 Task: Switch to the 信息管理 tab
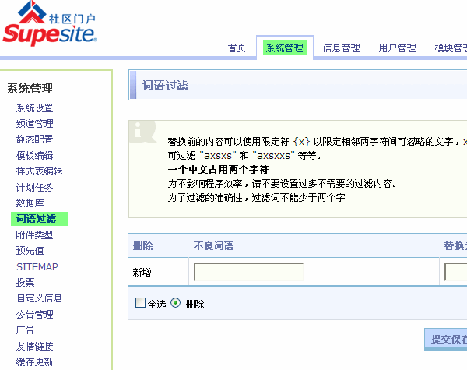click(341, 48)
